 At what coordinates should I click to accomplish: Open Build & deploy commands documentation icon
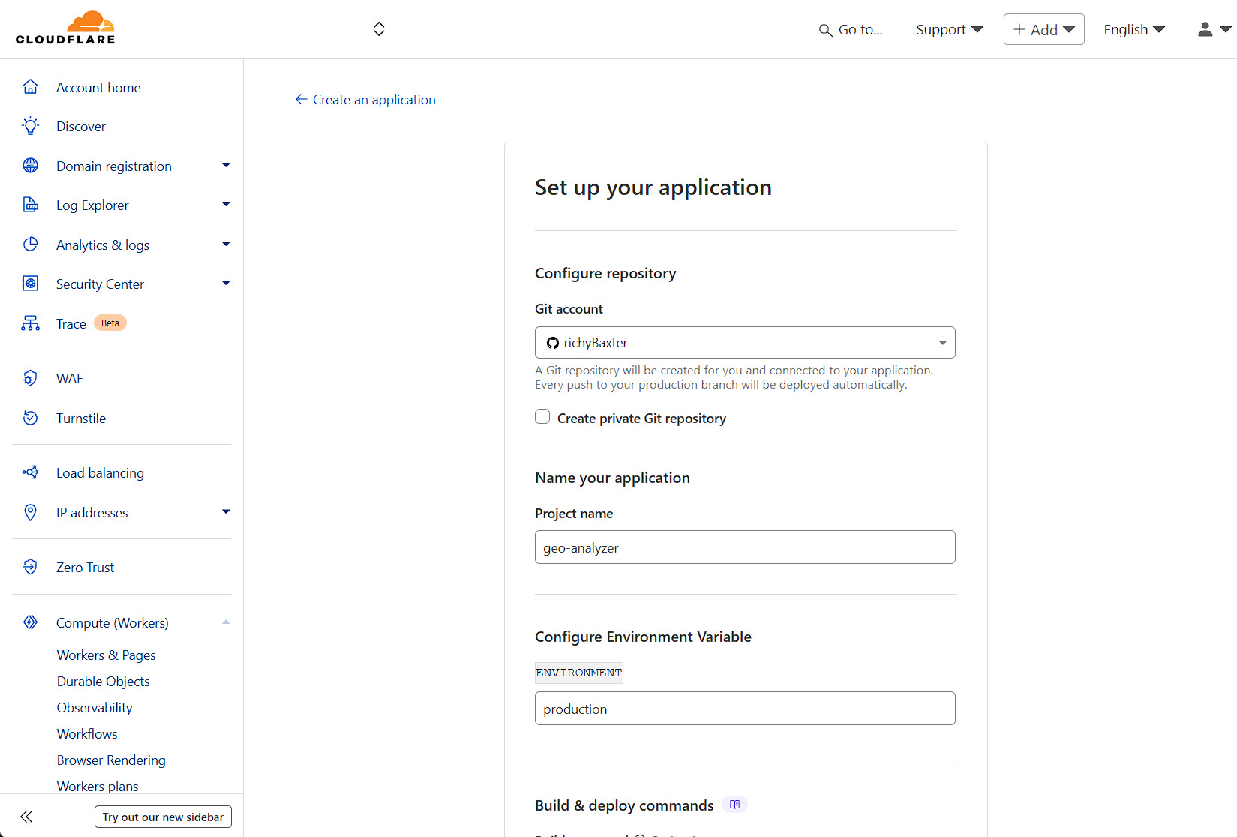pyautogui.click(x=734, y=805)
